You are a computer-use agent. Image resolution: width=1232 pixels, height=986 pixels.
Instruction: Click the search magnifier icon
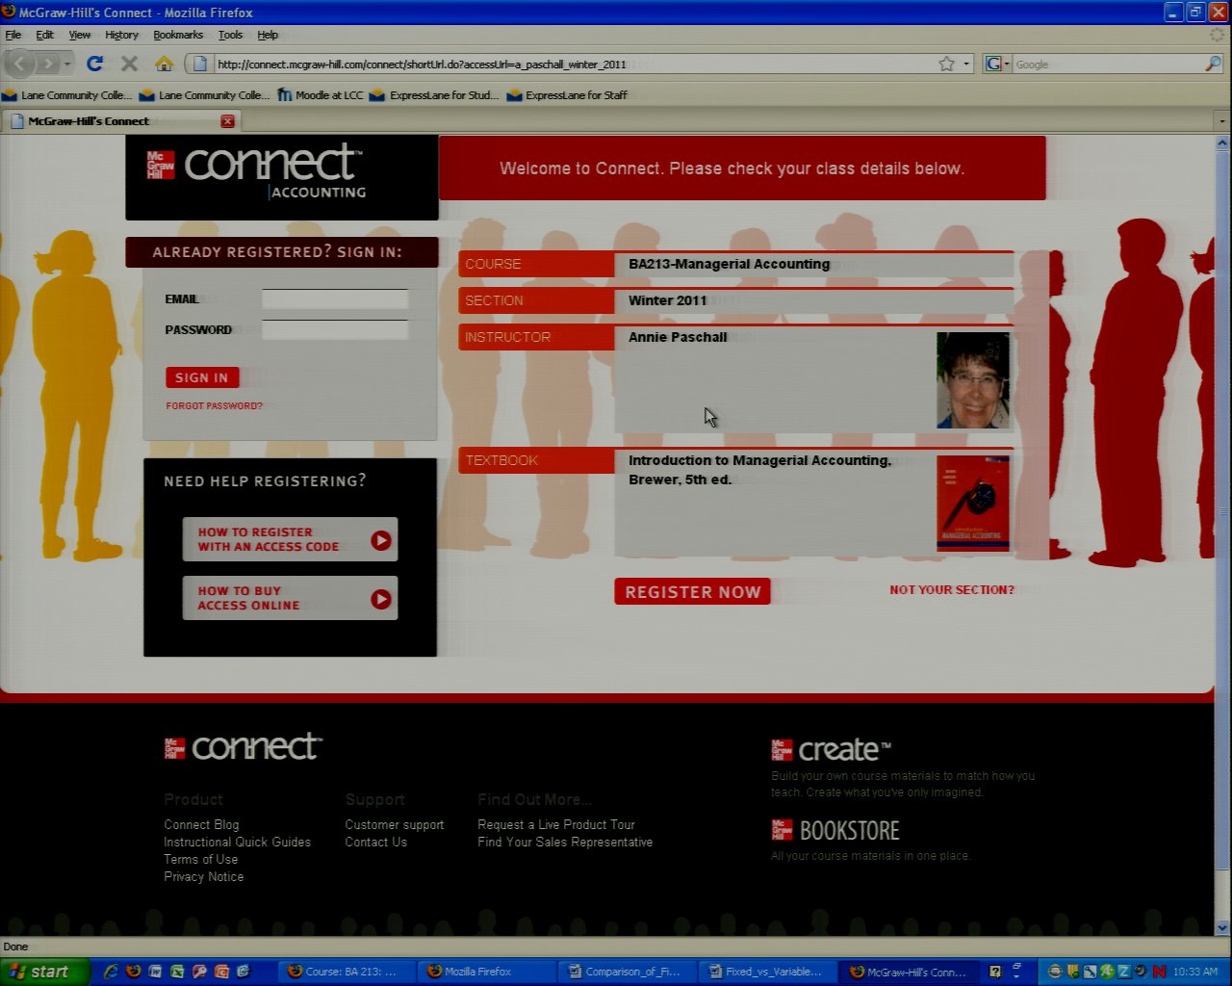[x=1213, y=64]
